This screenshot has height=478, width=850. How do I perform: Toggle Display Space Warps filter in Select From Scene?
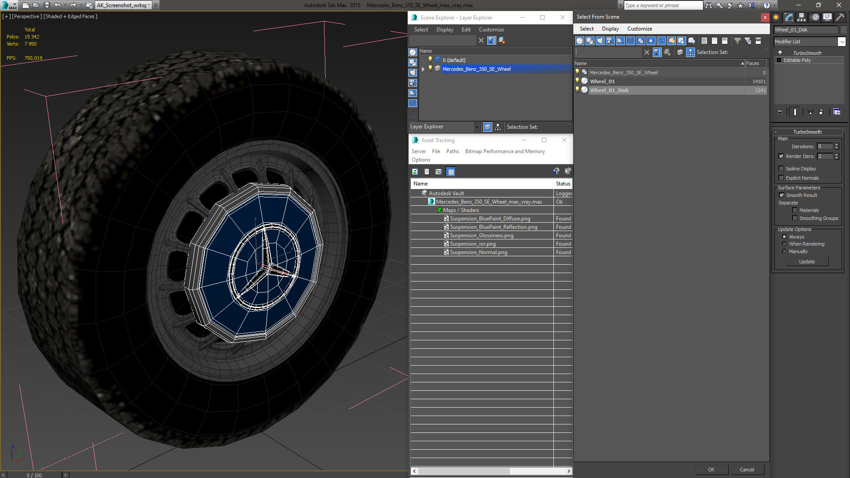point(630,41)
